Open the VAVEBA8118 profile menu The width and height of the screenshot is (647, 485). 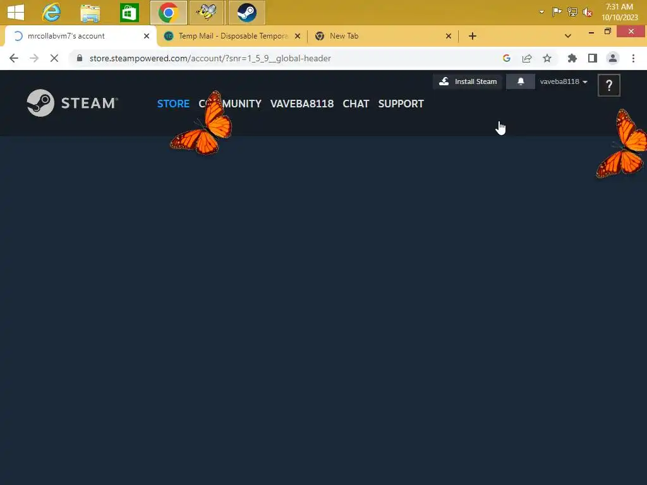[x=302, y=104]
